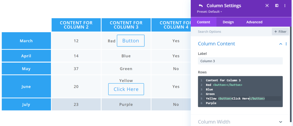This screenshot has width=293, height=126.
Task: Click the Filter button
Action: tap(280, 32)
